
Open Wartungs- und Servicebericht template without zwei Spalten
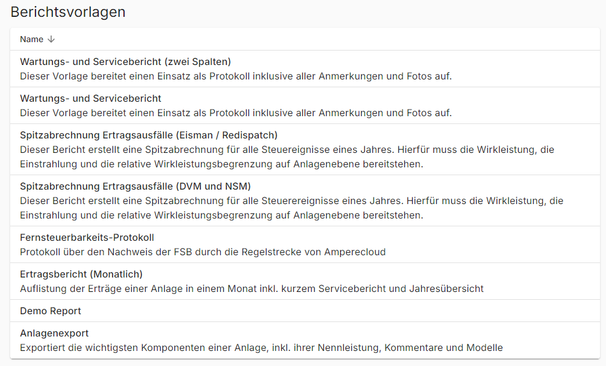pyautogui.click(x=90, y=98)
